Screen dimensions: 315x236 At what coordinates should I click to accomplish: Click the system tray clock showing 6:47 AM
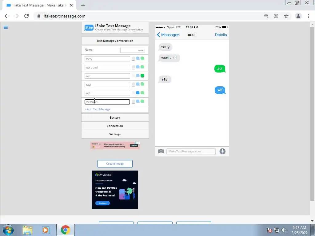(x=299, y=230)
